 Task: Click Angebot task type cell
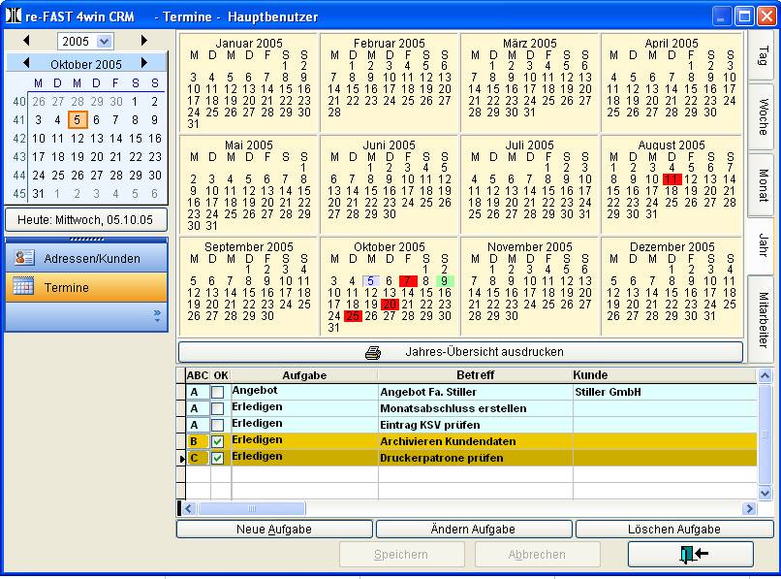tap(304, 392)
